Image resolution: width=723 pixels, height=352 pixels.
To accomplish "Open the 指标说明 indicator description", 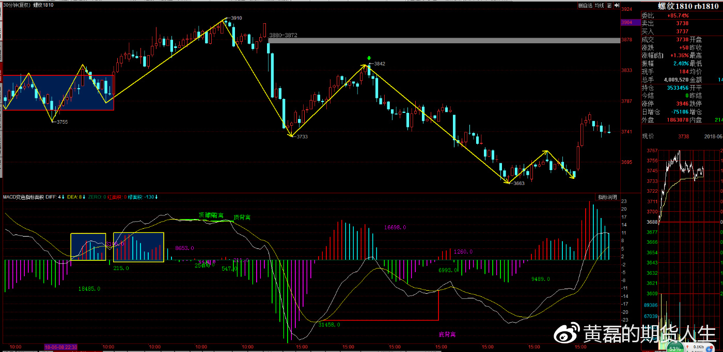I will point(607,197).
